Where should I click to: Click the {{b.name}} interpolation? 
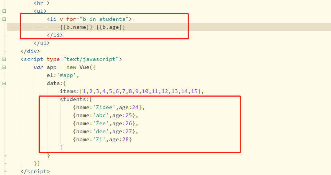[76, 27]
